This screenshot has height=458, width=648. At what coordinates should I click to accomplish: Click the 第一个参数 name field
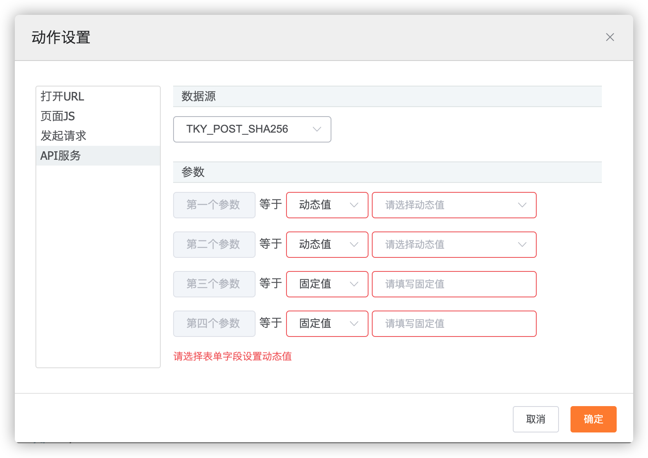tap(214, 205)
